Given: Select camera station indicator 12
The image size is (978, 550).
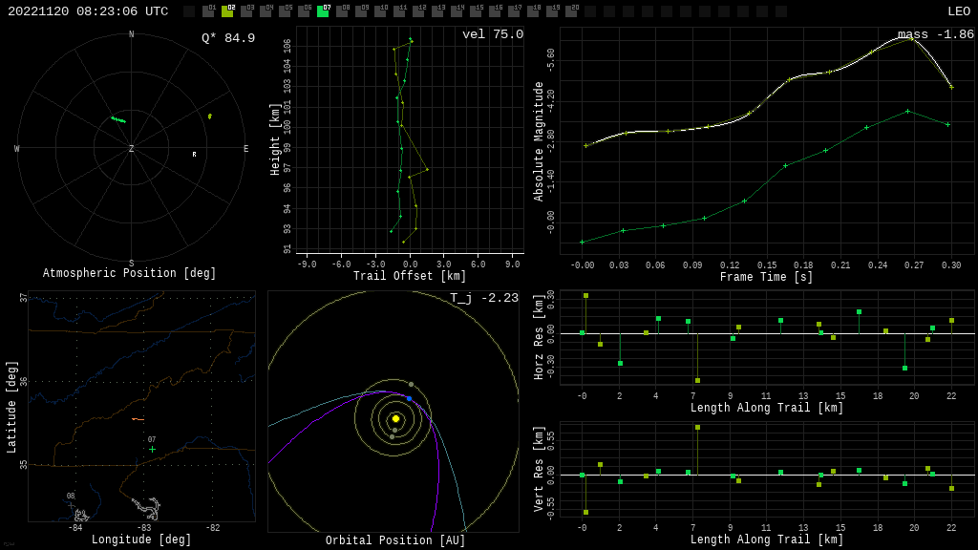Looking at the screenshot, I should coord(418,11).
